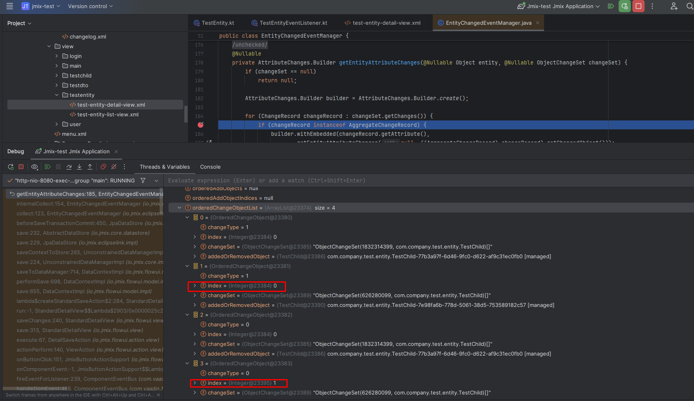The width and height of the screenshot is (694, 401).
Task: Expand the login folder
Action: pyautogui.click(x=57, y=56)
